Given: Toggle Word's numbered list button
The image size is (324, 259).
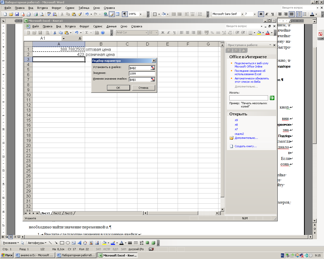Looking at the screenshot, I should 299,14.
